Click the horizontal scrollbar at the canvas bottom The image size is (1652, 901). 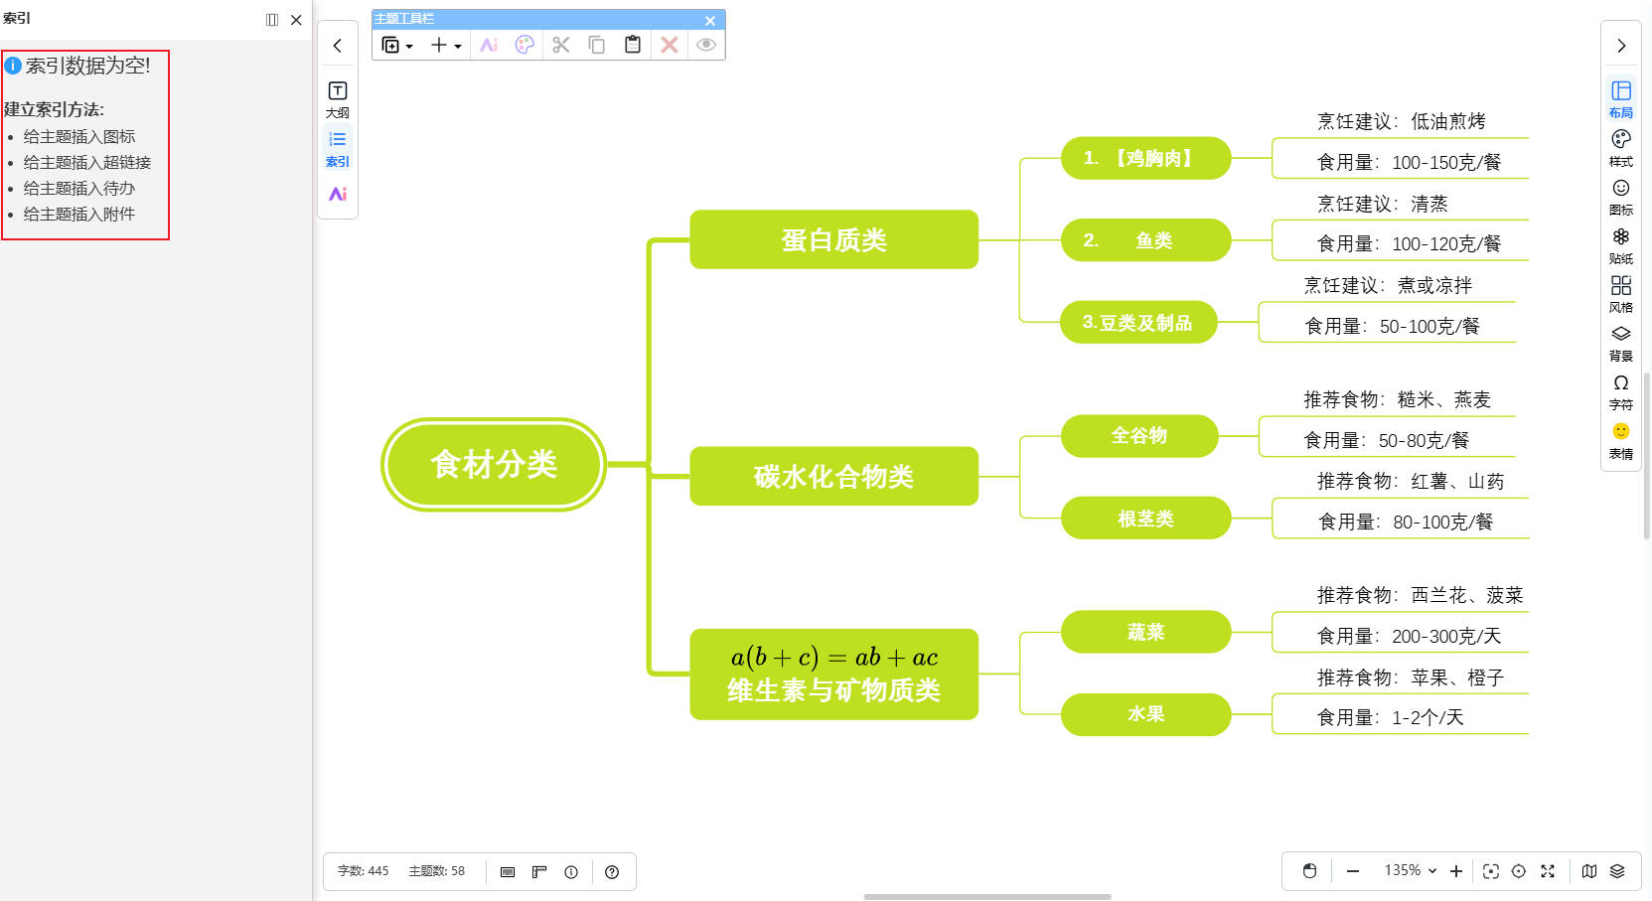click(x=986, y=896)
